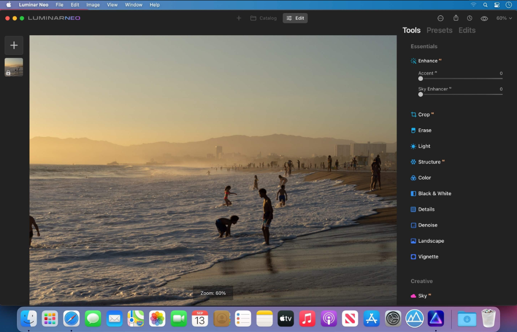Click the Essentials section heading
The width and height of the screenshot is (517, 332).
[424, 46]
